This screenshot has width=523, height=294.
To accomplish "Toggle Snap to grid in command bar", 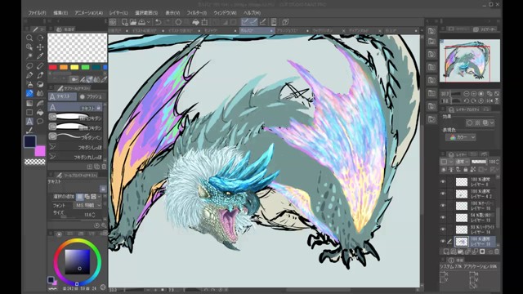I will [263, 22].
